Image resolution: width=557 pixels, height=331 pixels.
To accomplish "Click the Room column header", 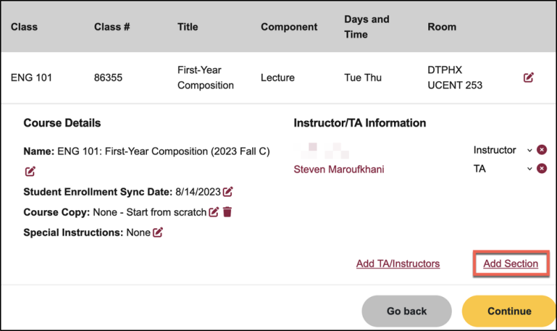I will 442,27.
